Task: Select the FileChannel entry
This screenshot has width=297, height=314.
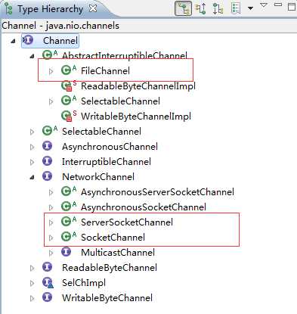Action: [105, 71]
